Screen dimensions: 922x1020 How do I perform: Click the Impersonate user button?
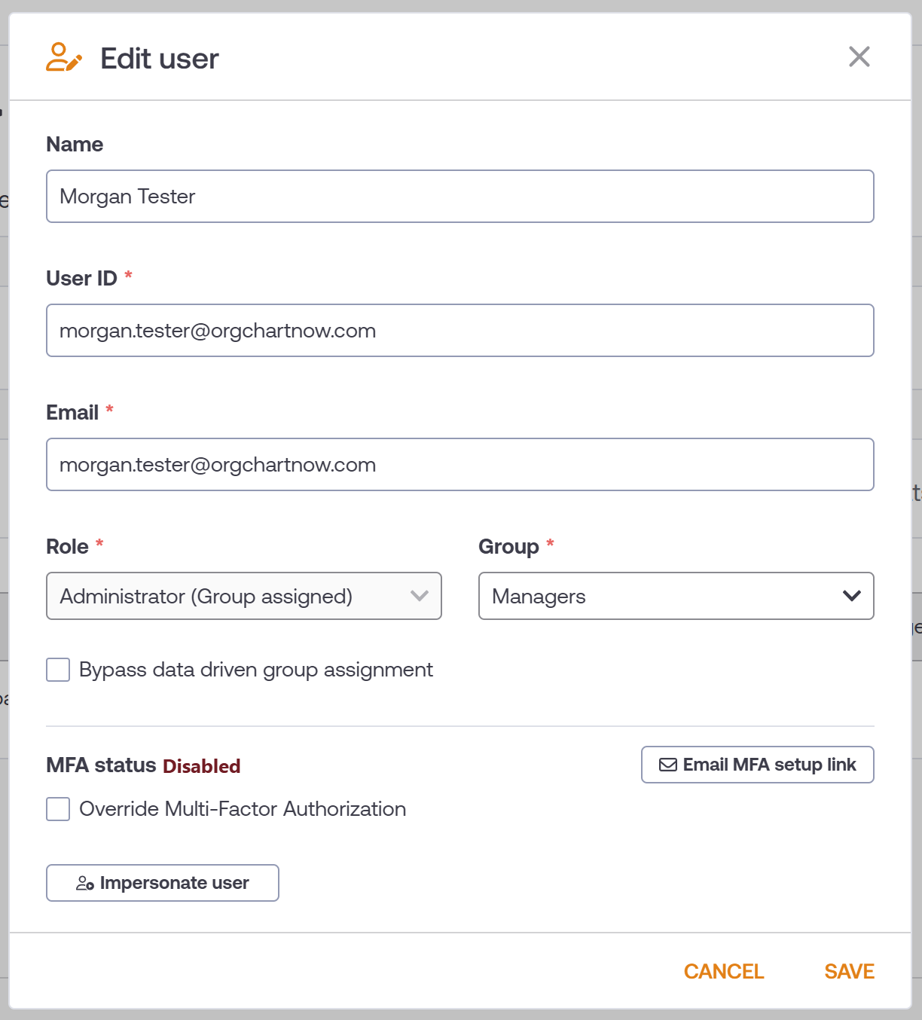click(163, 883)
